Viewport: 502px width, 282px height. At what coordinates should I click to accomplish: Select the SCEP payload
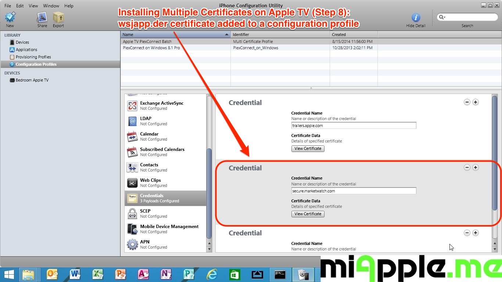click(x=145, y=213)
